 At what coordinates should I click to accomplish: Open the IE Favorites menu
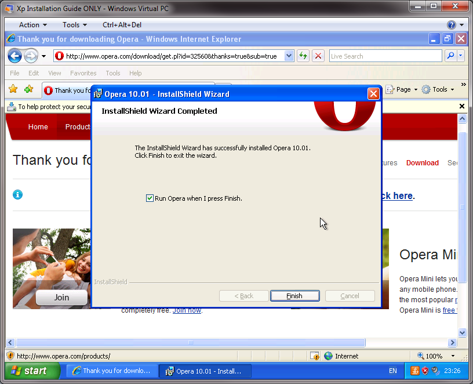click(x=83, y=73)
